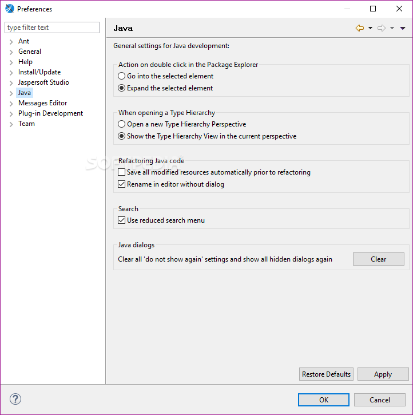The height and width of the screenshot is (415, 413).
Task: Expand the General tree node
Action: pyautogui.click(x=11, y=52)
